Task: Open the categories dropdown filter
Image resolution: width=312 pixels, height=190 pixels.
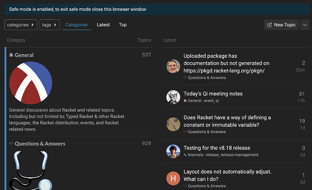Action: click(x=21, y=25)
